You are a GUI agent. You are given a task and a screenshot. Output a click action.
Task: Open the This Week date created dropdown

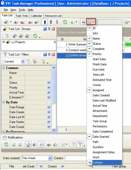(50, 158)
